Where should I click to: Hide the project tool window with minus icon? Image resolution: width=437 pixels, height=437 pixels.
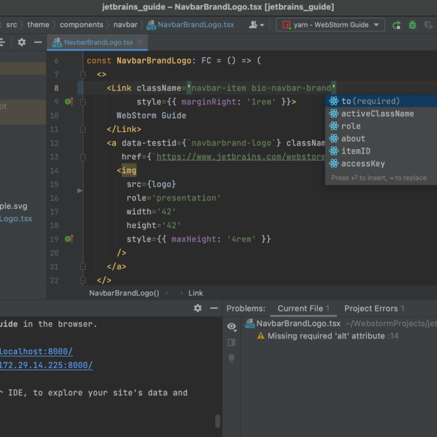[38, 42]
